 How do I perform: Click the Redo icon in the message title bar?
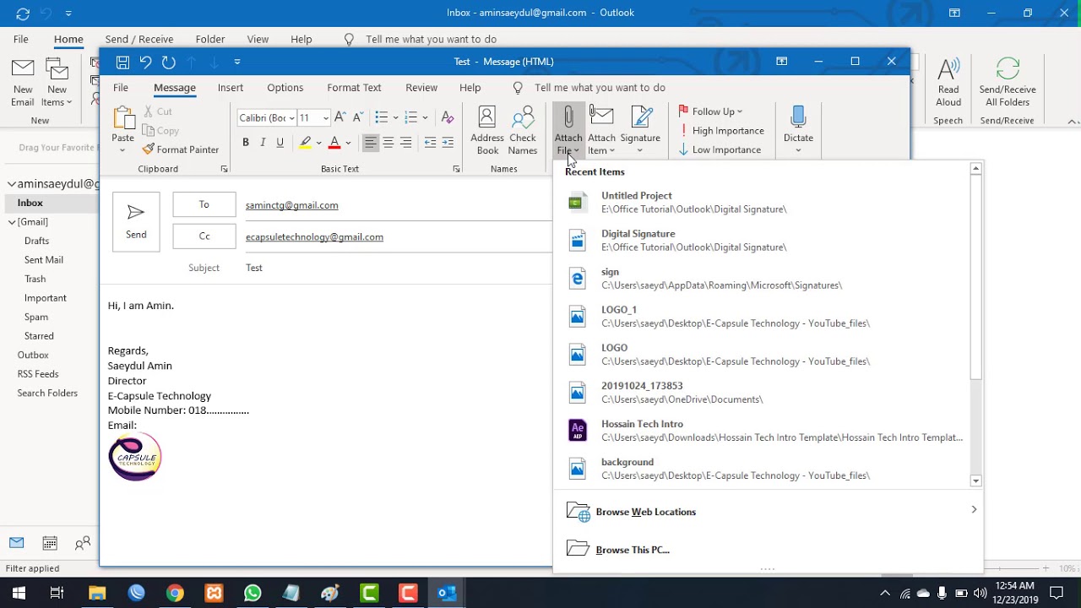pos(169,62)
